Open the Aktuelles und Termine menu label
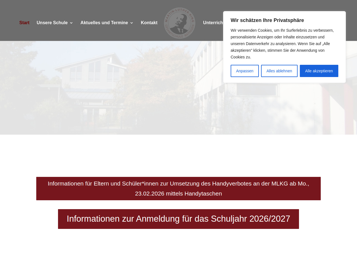Image resolution: width=357 pixels, height=267 pixels. pyautogui.click(x=104, y=23)
